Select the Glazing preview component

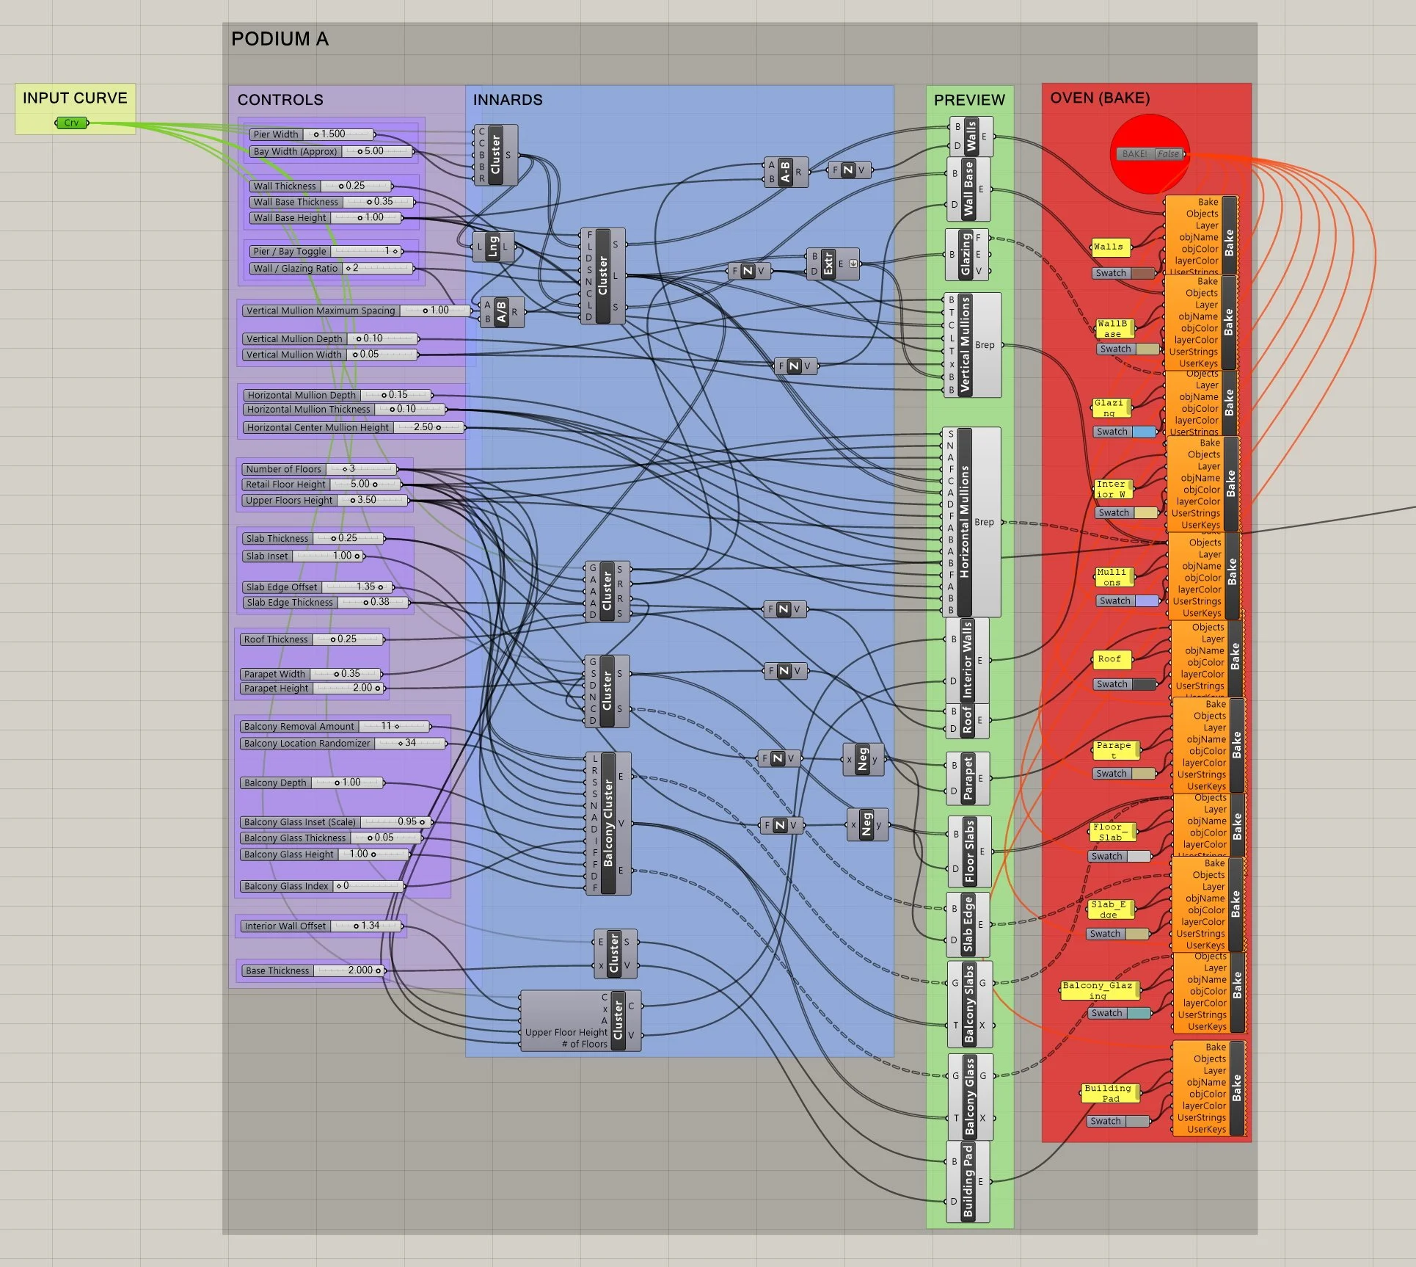(x=966, y=254)
